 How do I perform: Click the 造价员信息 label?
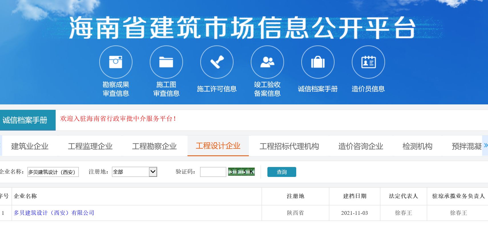pyautogui.click(x=368, y=89)
